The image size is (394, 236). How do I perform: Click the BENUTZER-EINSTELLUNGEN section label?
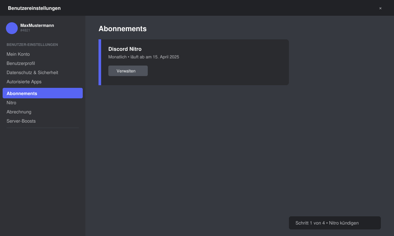coord(32,45)
